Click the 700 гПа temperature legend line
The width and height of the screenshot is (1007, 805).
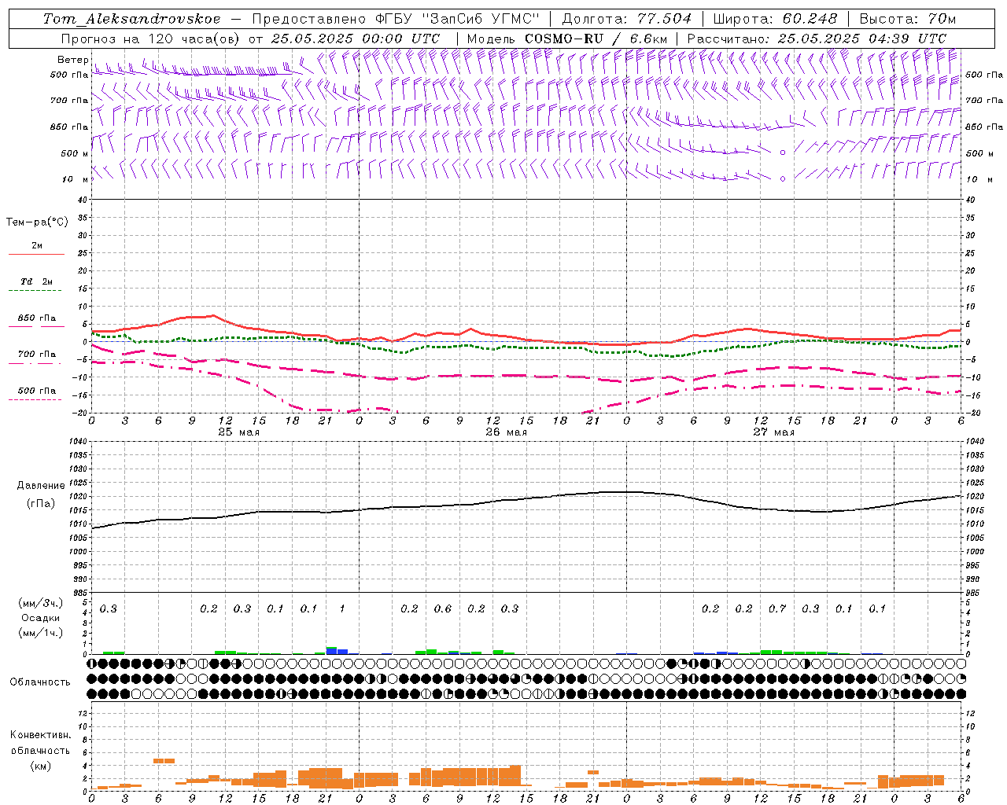(36, 362)
